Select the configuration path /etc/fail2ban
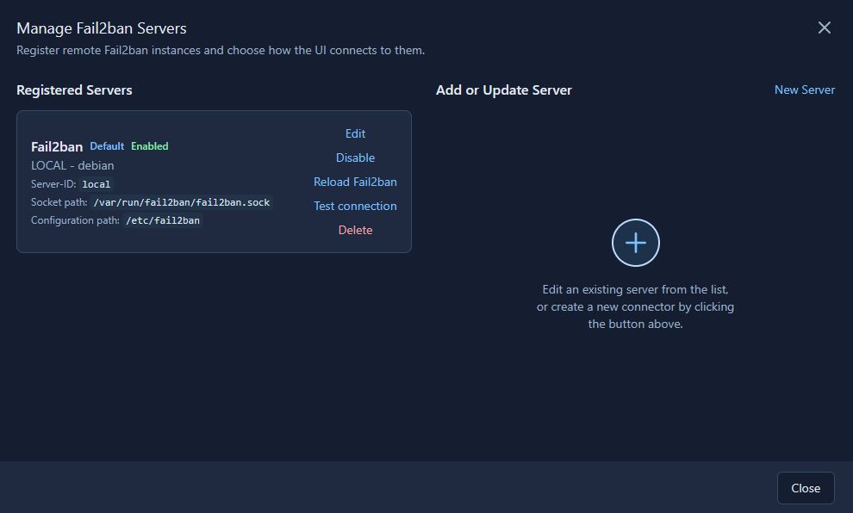 point(163,220)
